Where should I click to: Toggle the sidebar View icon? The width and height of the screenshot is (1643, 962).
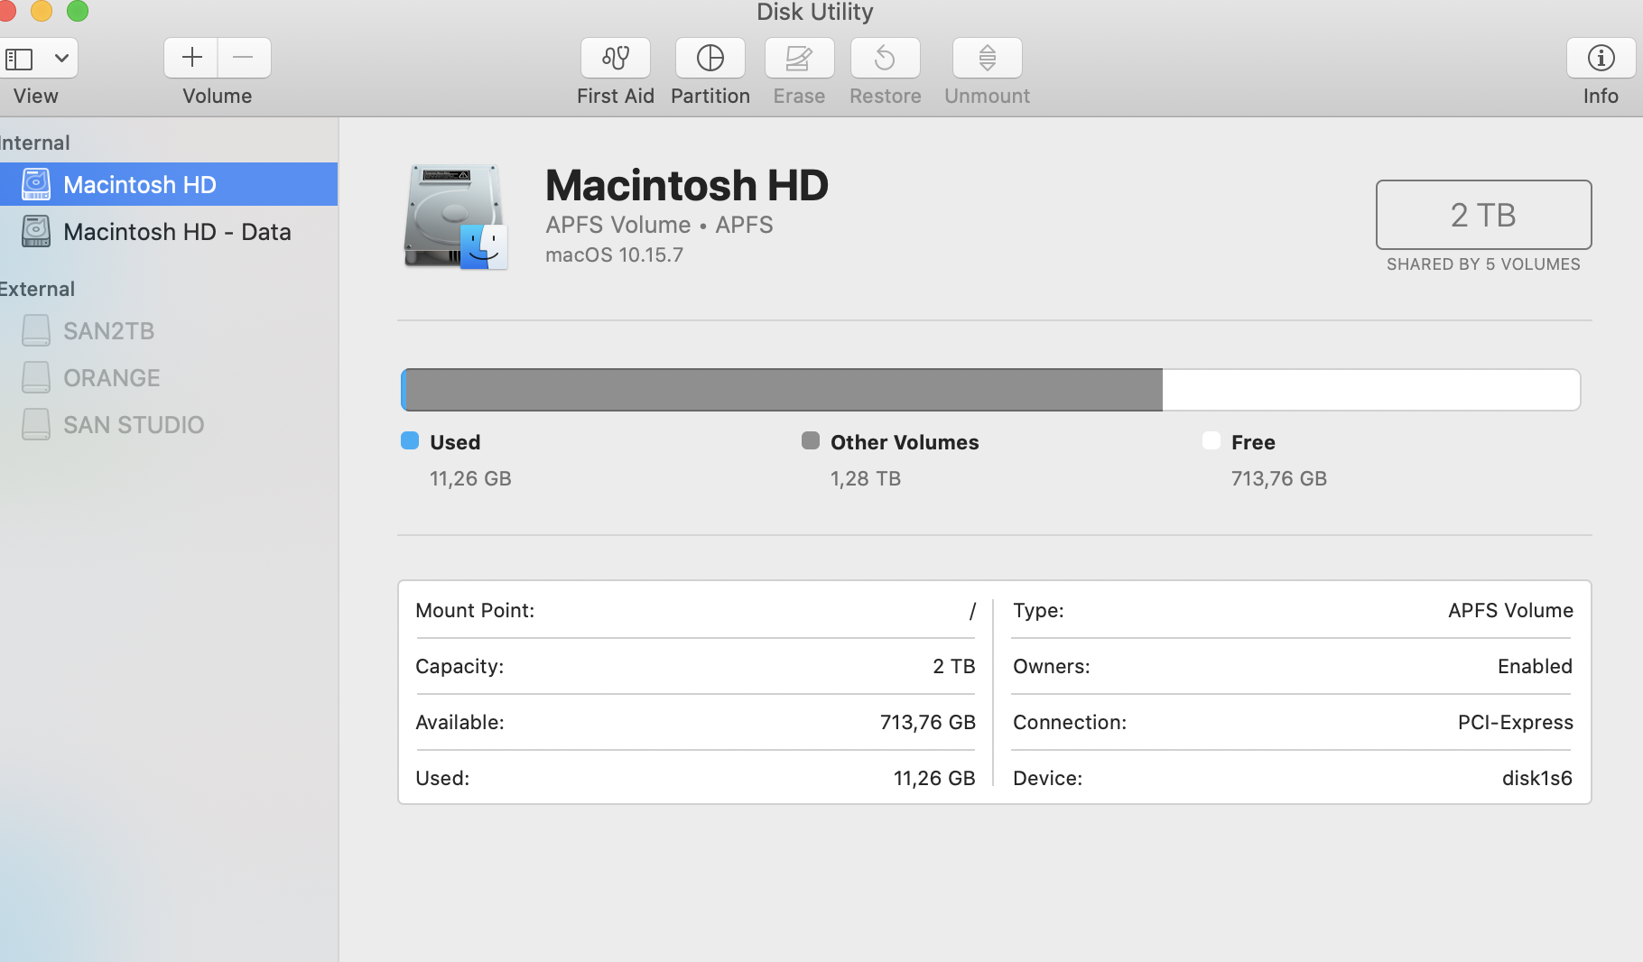tap(20, 59)
